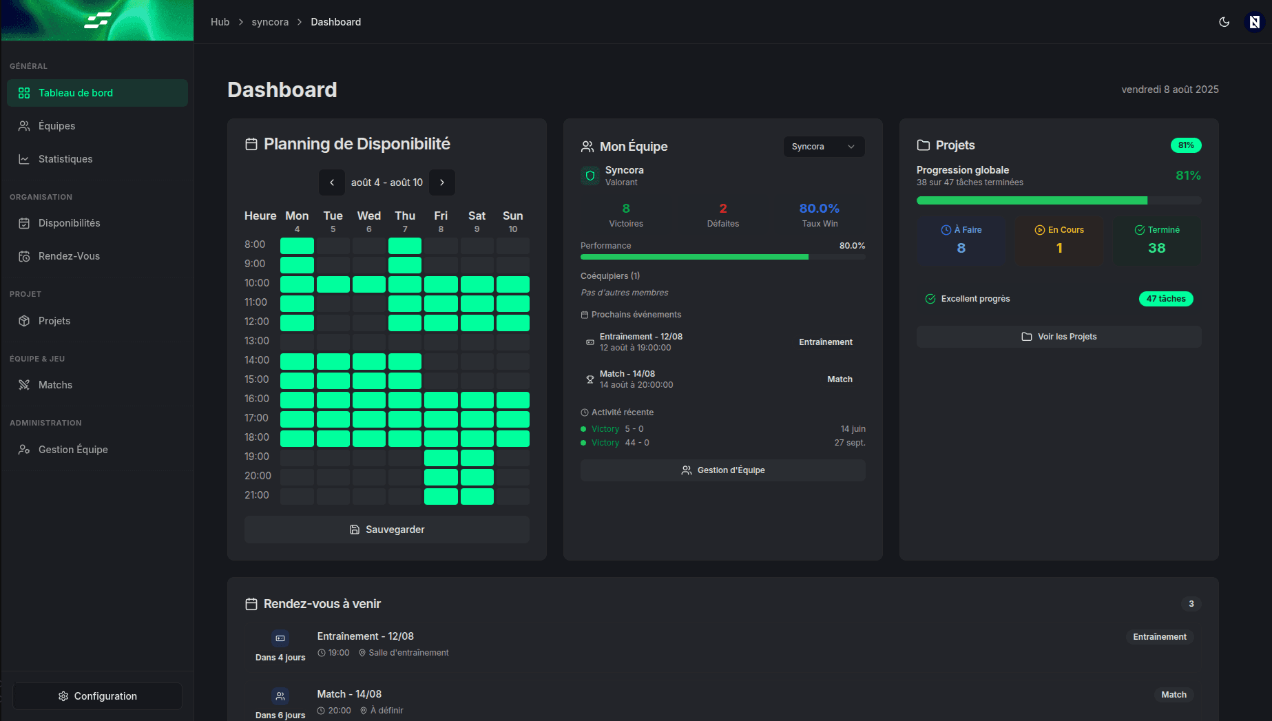Open the Tableau de bord sidebar icon
1272x721 pixels.
pyautogui.click(x=24, y=92)
